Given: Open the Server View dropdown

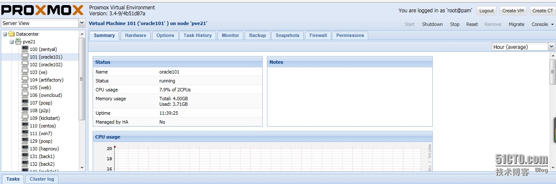Looking at the screenshot, I should coord(82,23).
